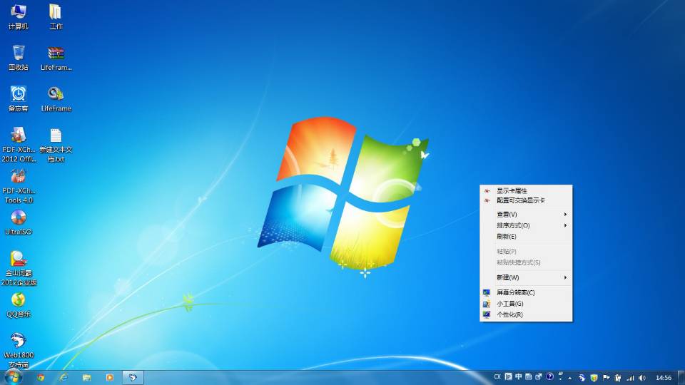Viewport: 685px width, 385px height.
Task: Click the 回收站 recycle bin icon
Action: pyautogui.click(x=19, y=53)
